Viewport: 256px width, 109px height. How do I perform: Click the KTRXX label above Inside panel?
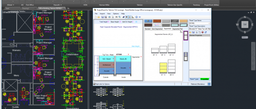coord(119,55)
